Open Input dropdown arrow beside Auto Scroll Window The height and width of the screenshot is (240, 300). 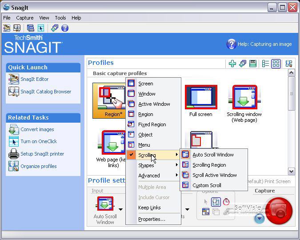click(x=120, y=209)
